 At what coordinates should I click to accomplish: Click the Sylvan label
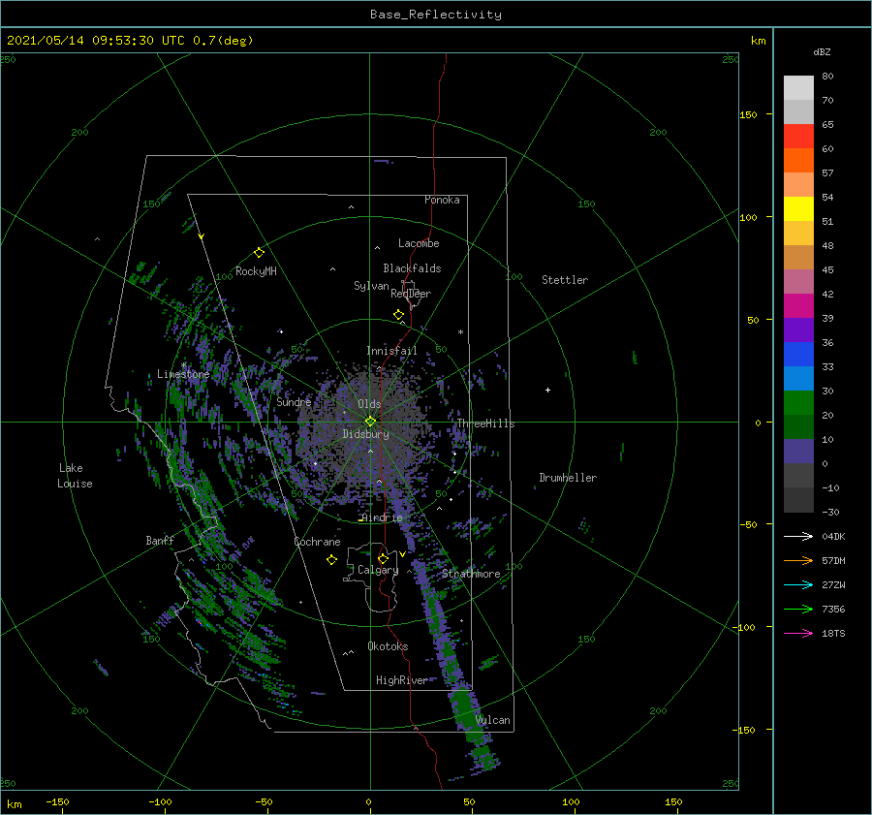(x=371, y=286)
